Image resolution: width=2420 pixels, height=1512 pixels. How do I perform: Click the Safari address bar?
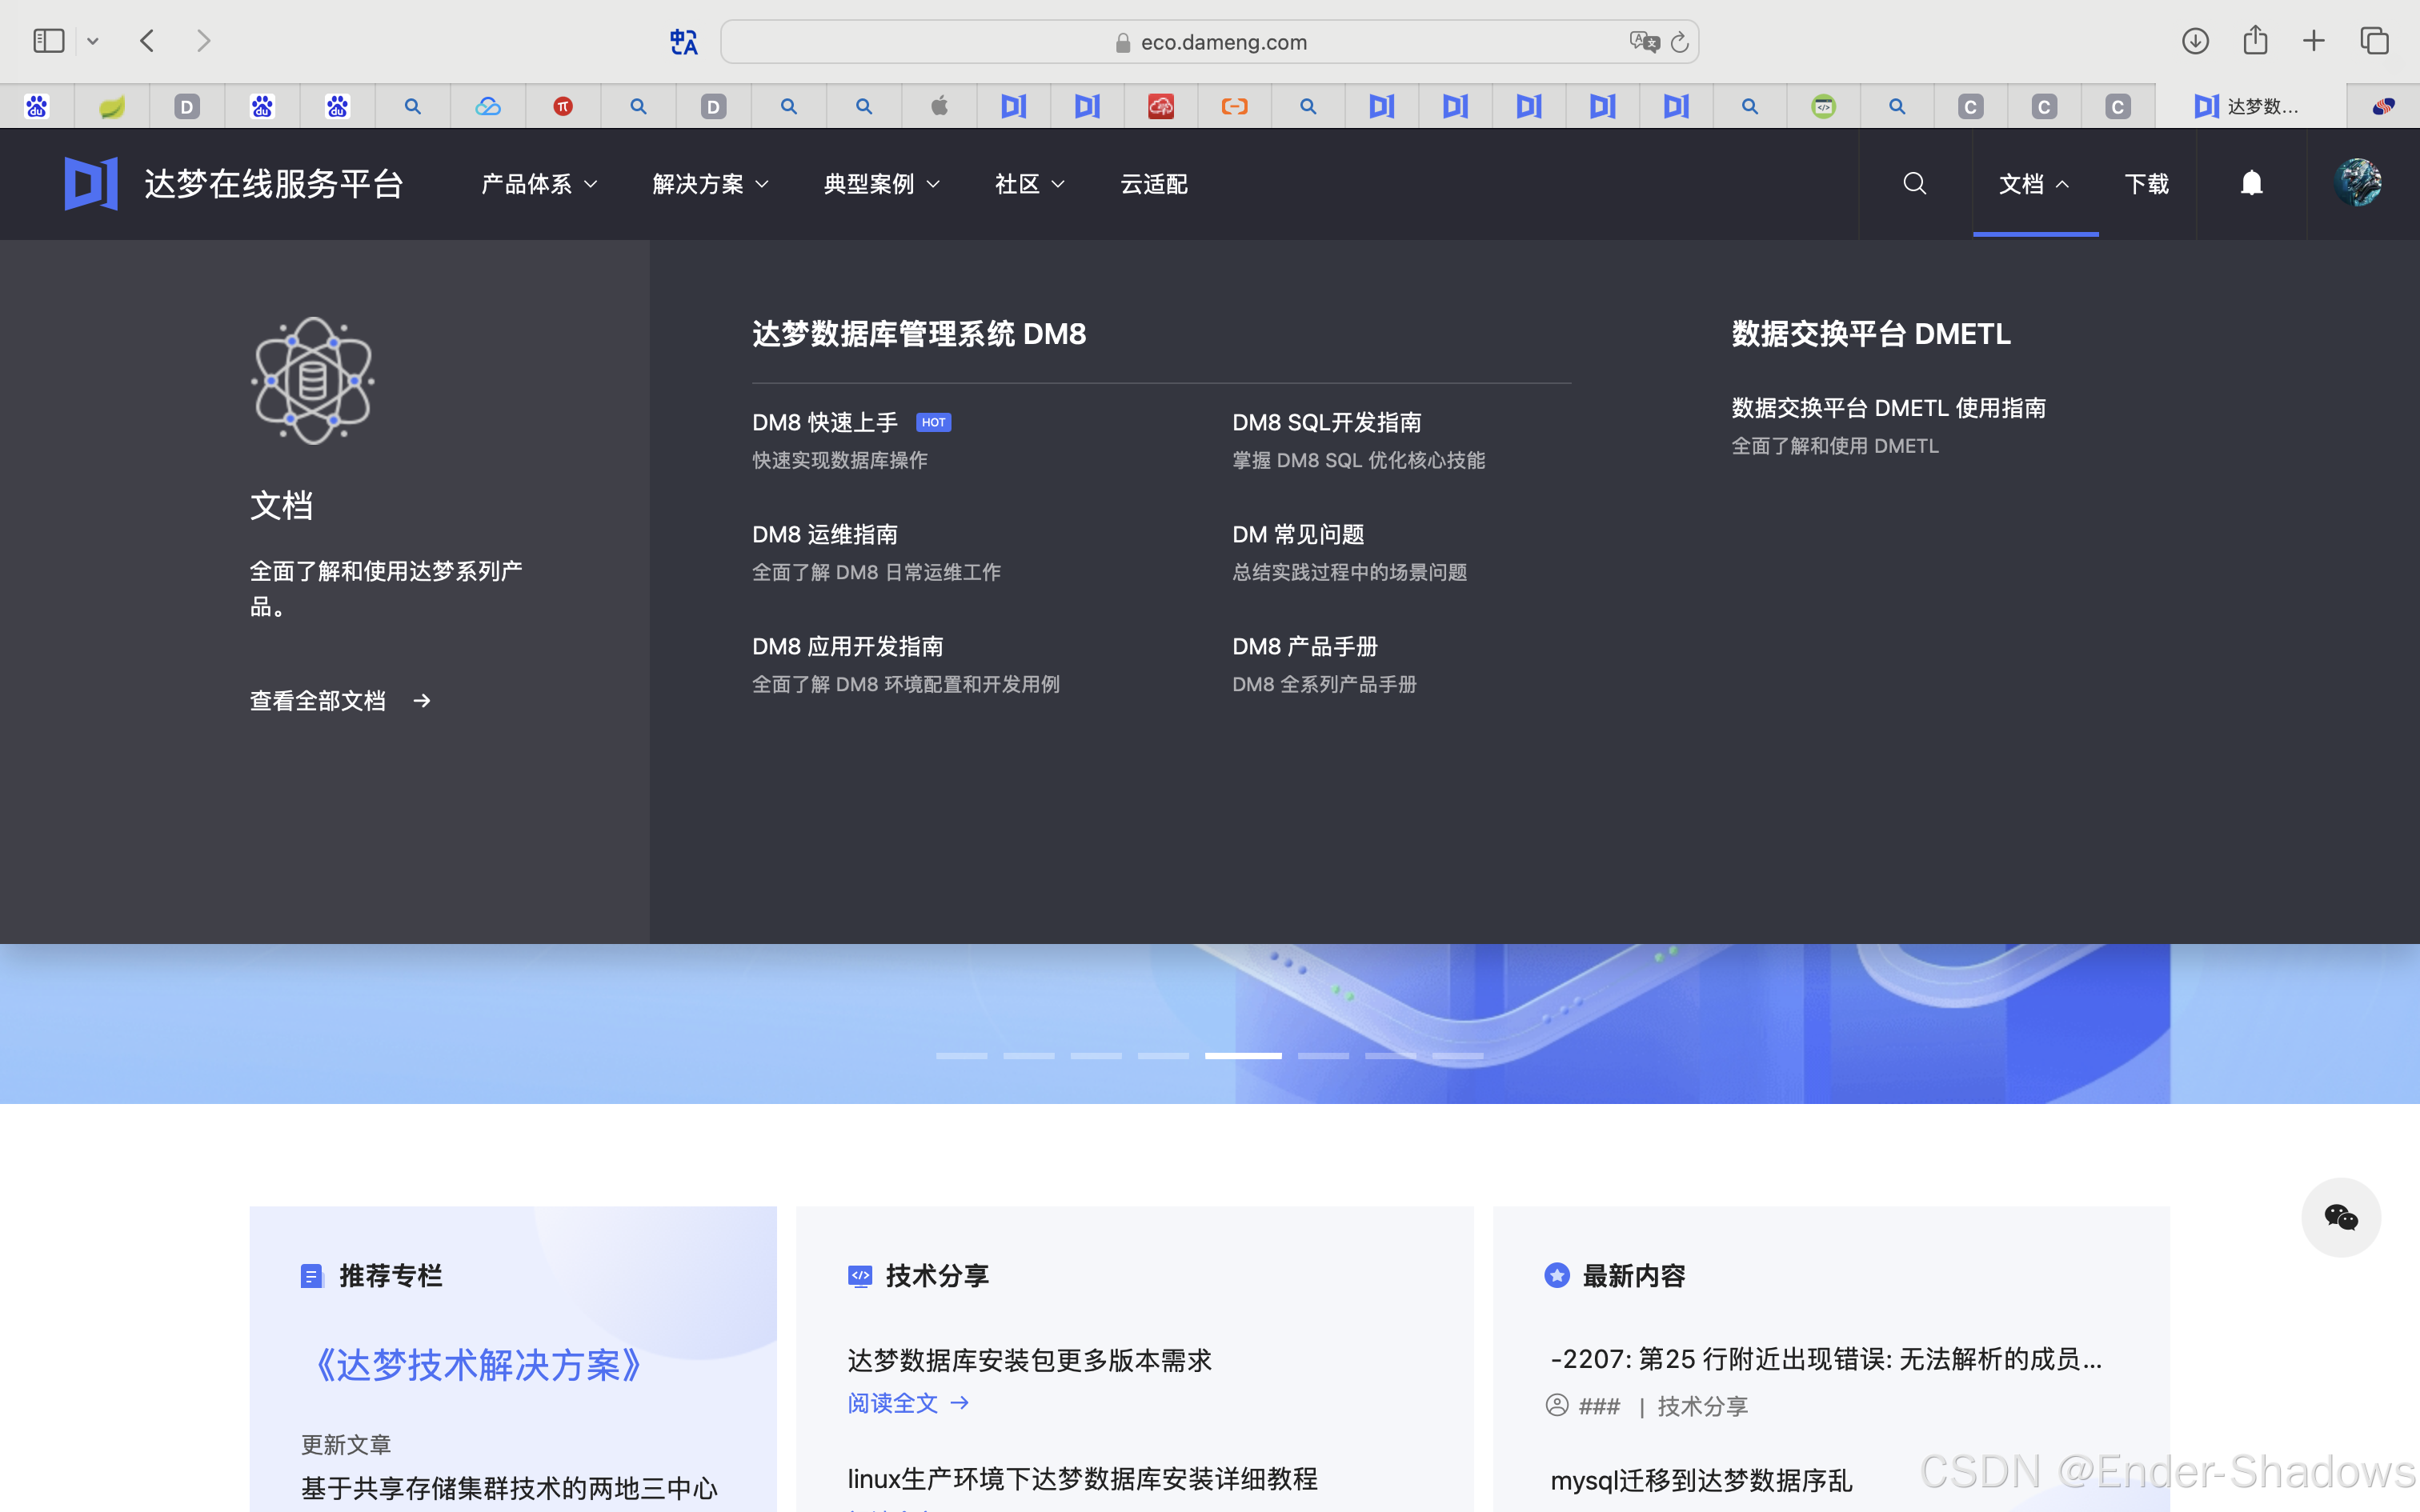pyautogui.click(x=1209, y=42)
